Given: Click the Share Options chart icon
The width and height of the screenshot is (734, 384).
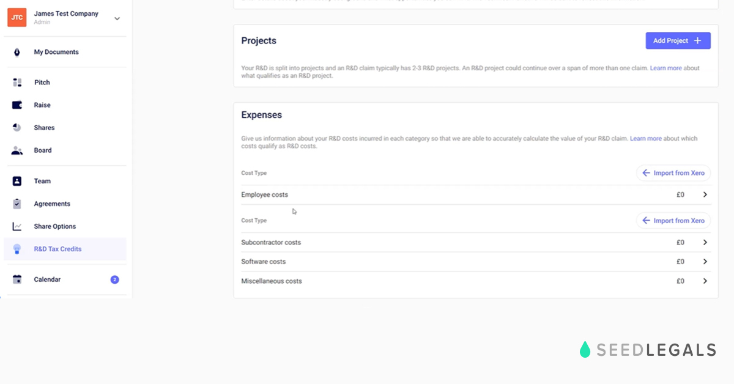Looking at the screenshot, I should coord(18,226).
